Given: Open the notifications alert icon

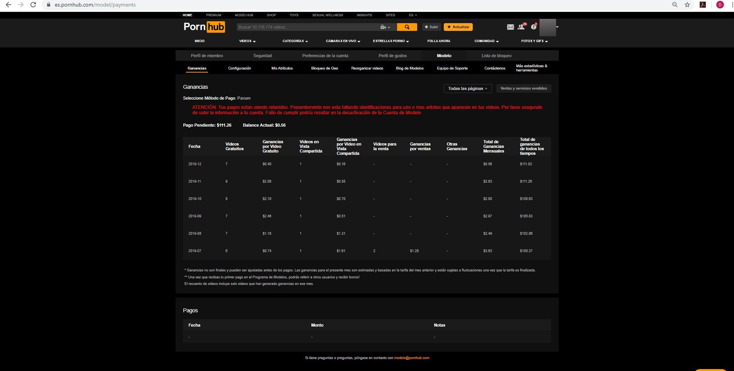Looking at the screenshot, I should click(x=533, y=27).
